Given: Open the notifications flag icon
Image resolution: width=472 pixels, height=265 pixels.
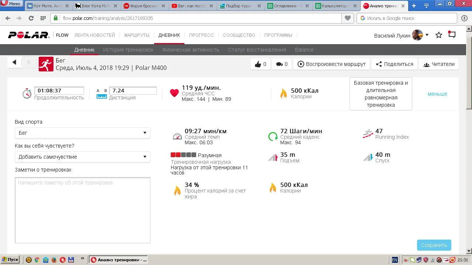Looking at the screenshot, I should pos(452,35).
